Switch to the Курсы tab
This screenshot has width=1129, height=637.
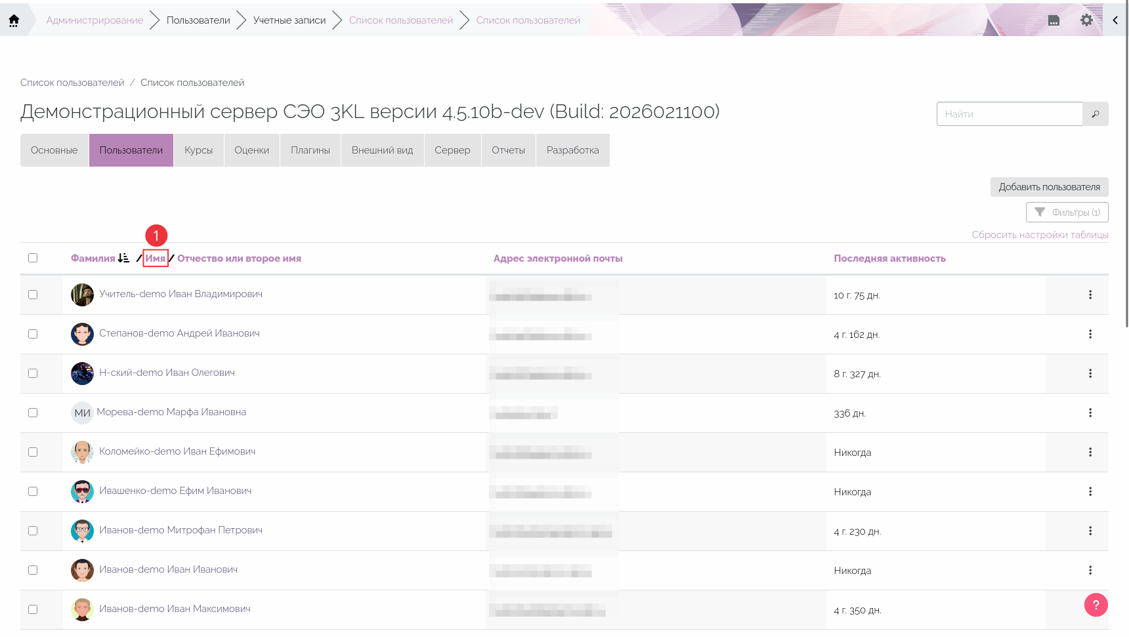198,150
